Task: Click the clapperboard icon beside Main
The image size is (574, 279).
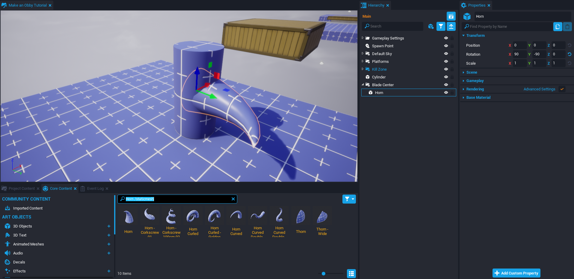Action: 451,16
